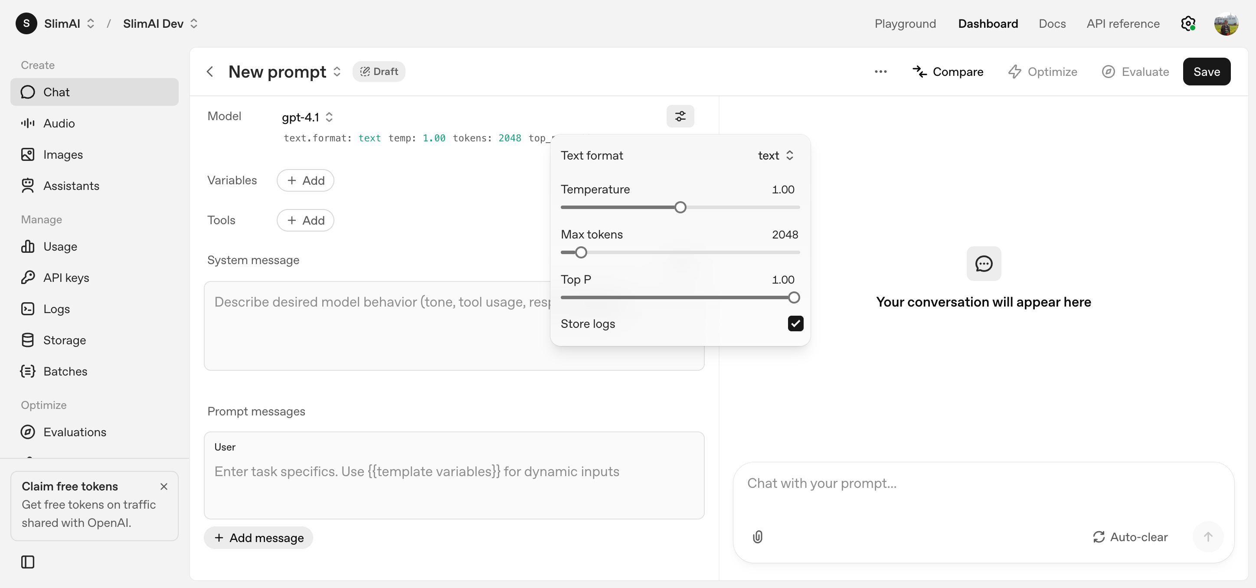Add a tool with the Tools Add button
The image size is (1256, 588).
[305, 220]
